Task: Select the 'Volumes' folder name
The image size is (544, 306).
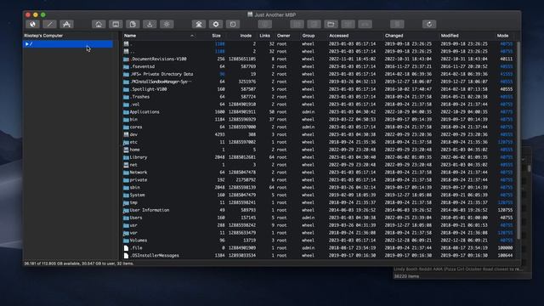Action: click(139, 241)
